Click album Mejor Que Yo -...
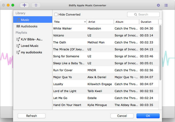This screenshot has height=122, width=175. pyautogui.click(x=126, y=77)
